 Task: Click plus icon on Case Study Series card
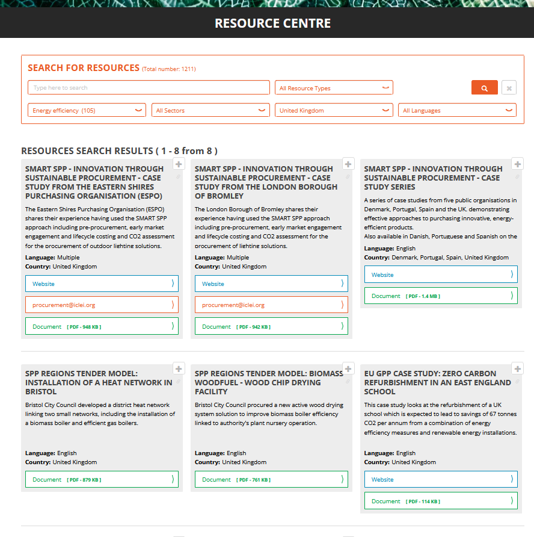pos(518,164)
